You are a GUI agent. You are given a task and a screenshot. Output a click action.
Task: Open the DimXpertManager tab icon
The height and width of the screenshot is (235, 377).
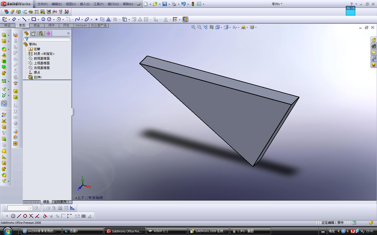pyautogui.click(x=48, y=33)
